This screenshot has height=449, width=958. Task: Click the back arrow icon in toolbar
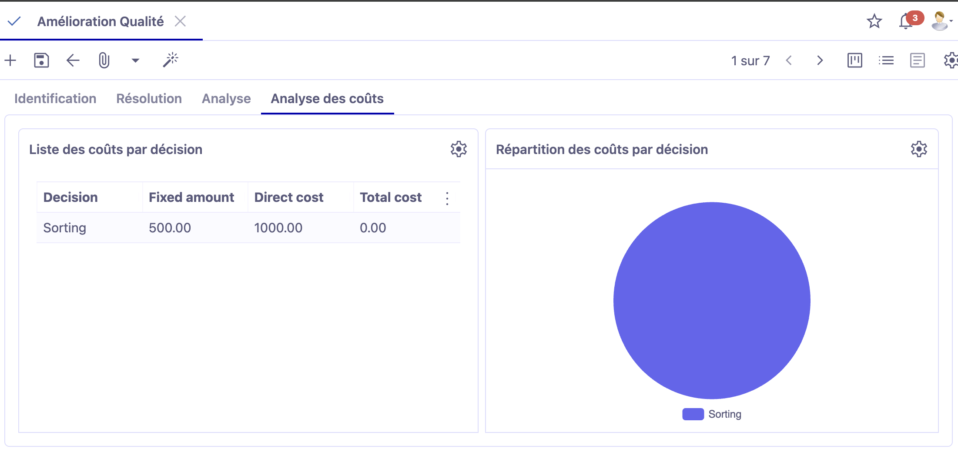(x=73, y=60)
